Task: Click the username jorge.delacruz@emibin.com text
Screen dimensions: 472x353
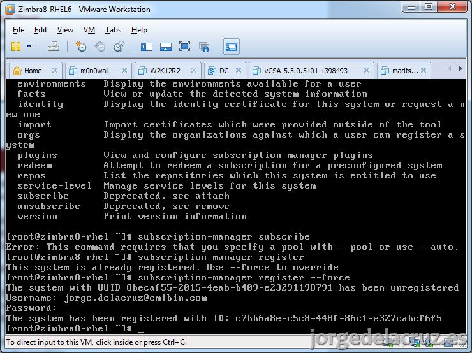Action: 136,298
